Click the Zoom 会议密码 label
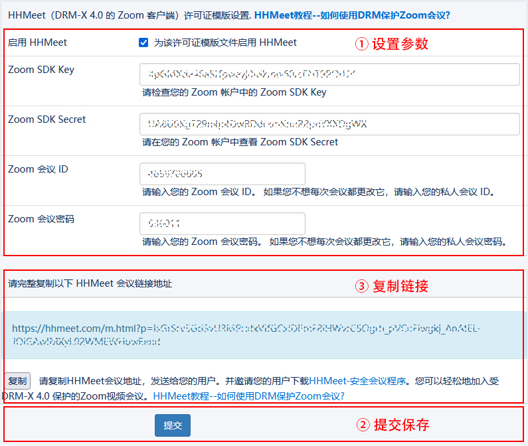 pyautogui.click(x=41, y=219)
